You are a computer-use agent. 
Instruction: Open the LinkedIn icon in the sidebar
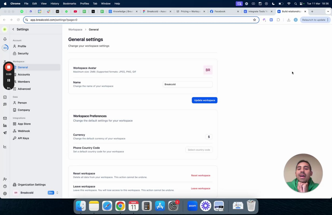tap(5, 125)
